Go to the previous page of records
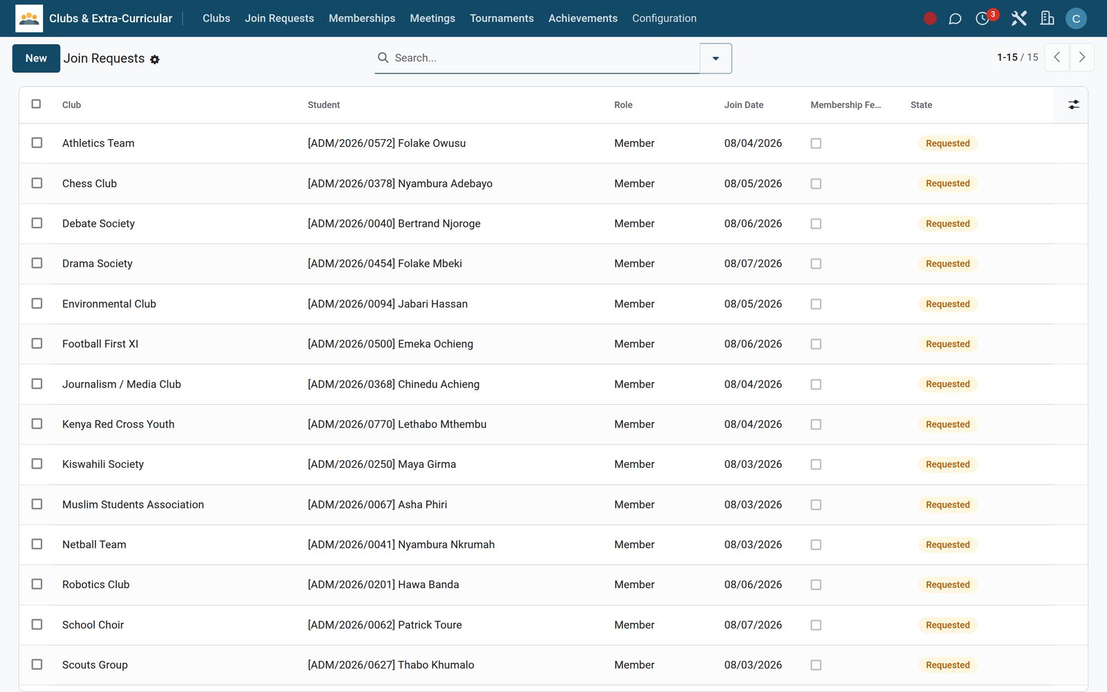The height and width of the screenshot is (692, 1107). [1056, 57]
